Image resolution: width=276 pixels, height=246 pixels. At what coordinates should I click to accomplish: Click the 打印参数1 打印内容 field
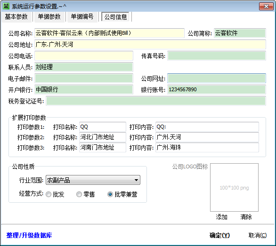click(207, 127)
